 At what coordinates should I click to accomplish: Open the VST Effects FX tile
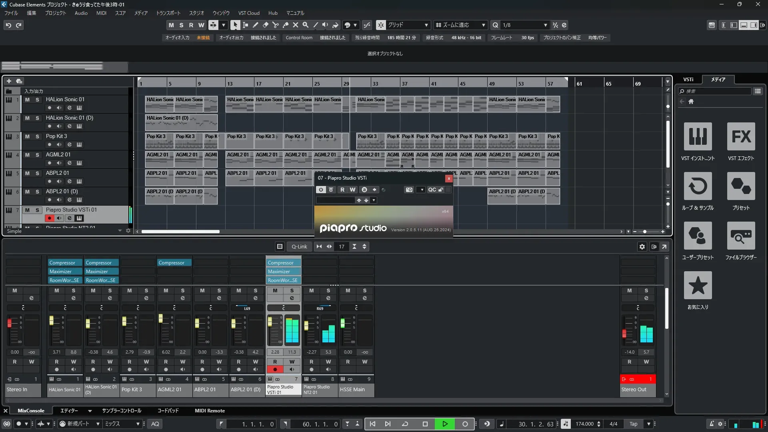(741, 136)
